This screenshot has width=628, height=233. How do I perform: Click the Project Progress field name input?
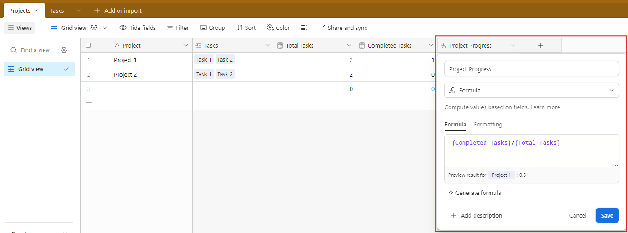point(531,69)
